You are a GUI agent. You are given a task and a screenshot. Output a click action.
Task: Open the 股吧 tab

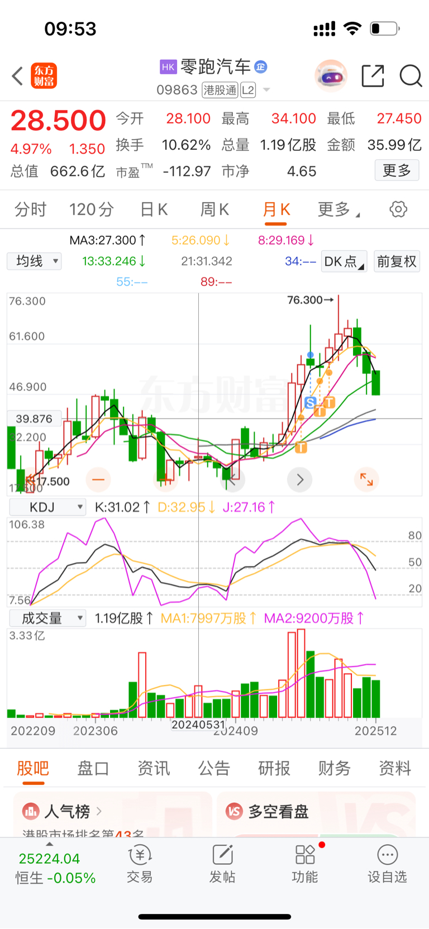(33, 768)
